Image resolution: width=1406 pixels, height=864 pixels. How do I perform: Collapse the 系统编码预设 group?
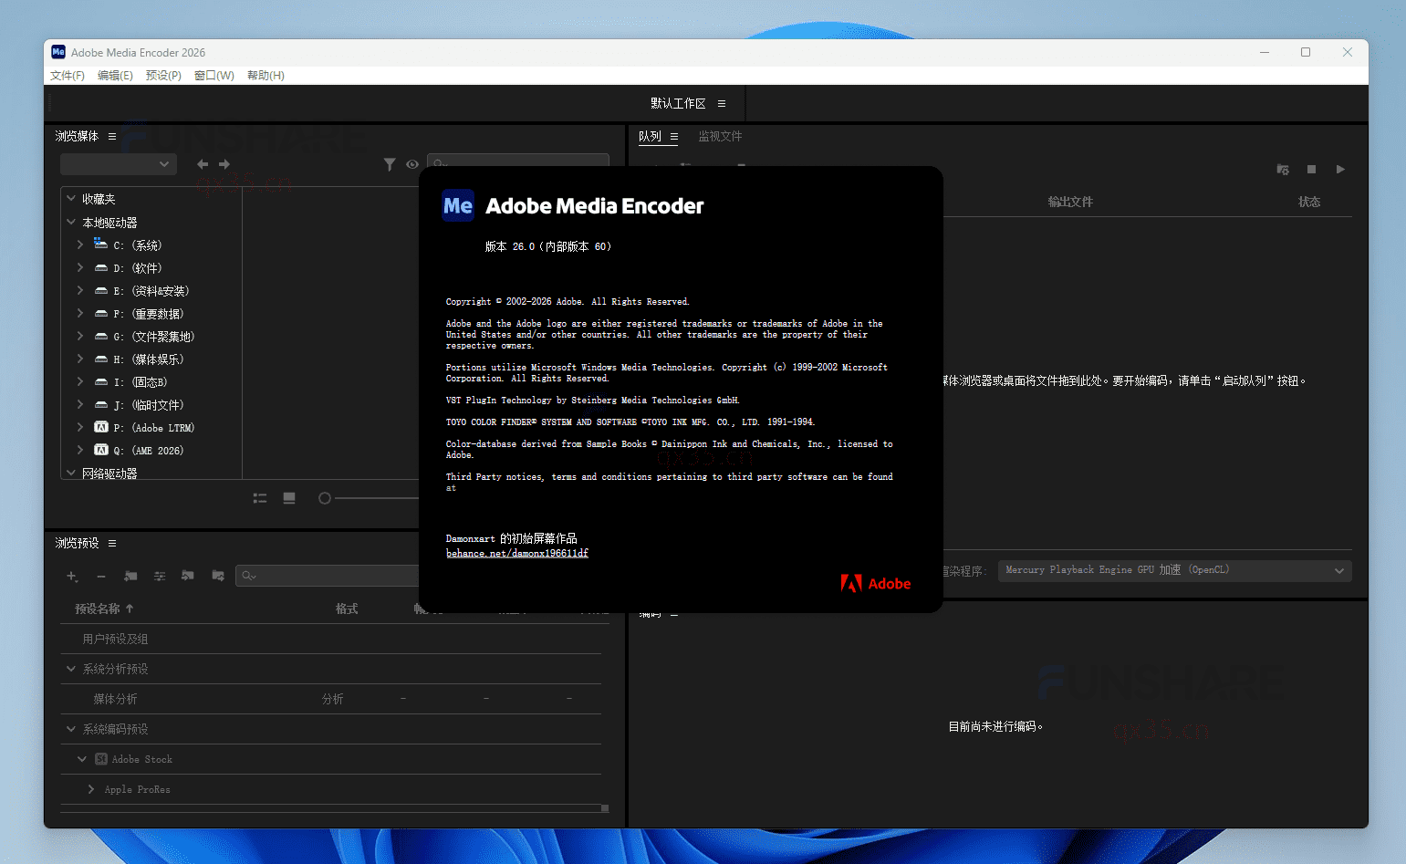pyautogui.click(x=71, y=729)
